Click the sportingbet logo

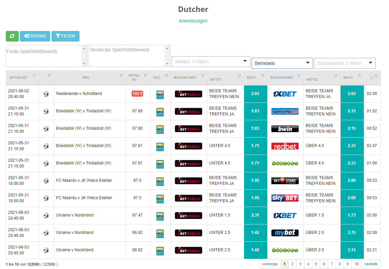tap(285, 111)
